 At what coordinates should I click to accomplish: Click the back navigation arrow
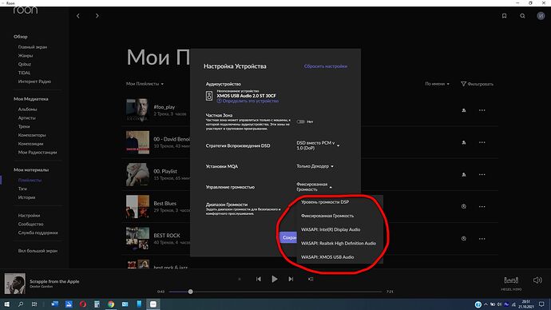[x=78, y=16]
